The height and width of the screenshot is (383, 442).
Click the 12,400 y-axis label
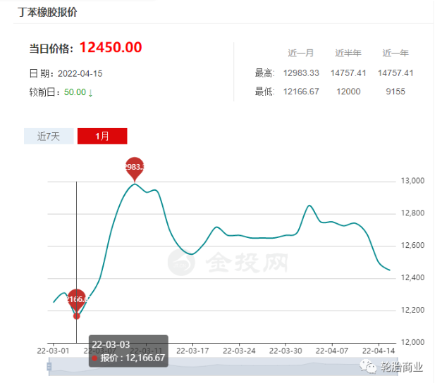[x=412, y=277]
